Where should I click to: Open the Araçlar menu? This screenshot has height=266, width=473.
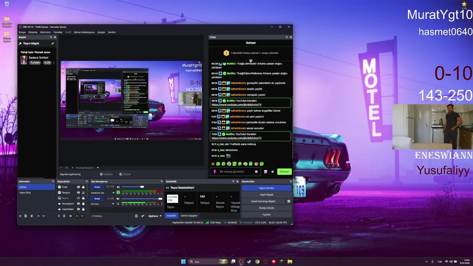click(101, 32)
